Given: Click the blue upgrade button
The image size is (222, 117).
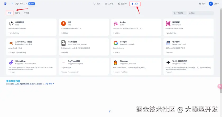Looking at the screenshot, I should click(31, 4).
